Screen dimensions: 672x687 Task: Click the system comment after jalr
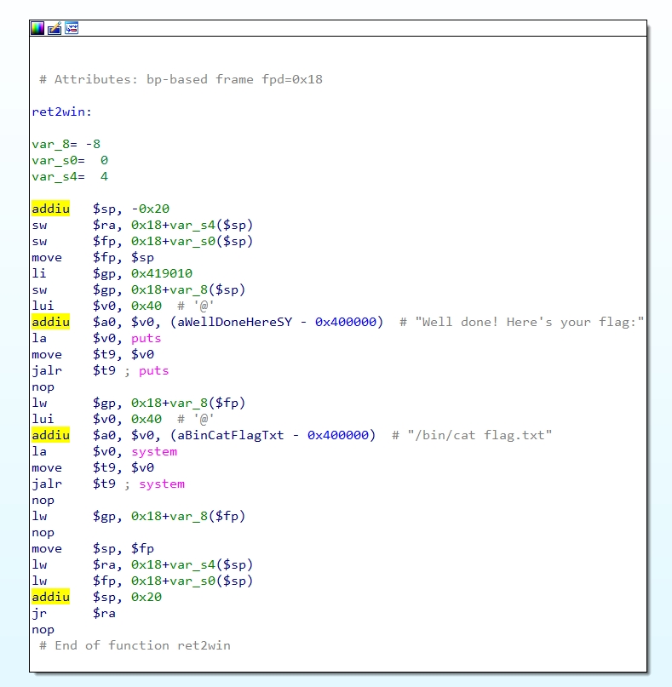tap(161, 484)
